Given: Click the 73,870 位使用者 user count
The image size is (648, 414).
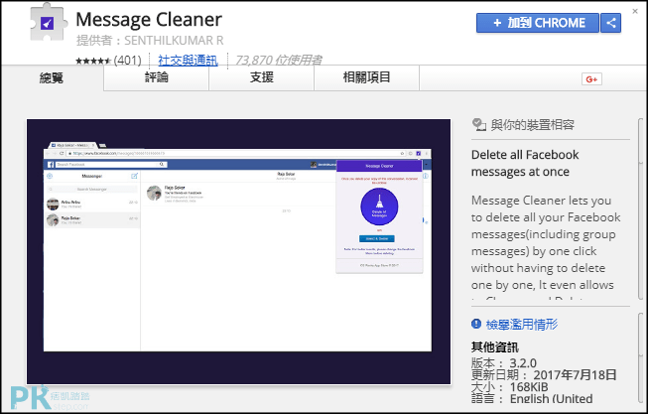Looking at the screenshot, I should 279,61.
